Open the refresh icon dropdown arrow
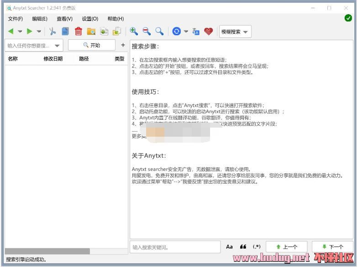 186,31
